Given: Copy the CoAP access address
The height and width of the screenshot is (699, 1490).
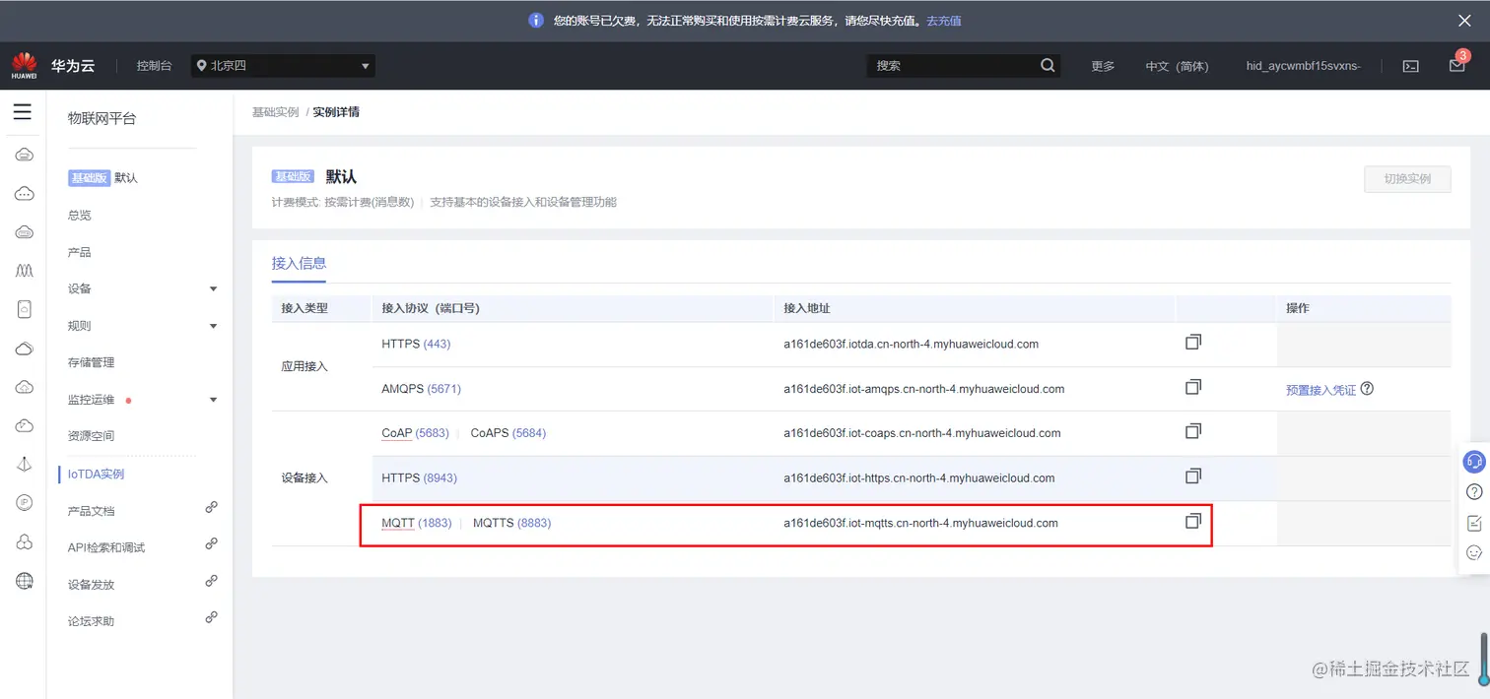Looking at the screenshot, I should [x=1193, y=431].
